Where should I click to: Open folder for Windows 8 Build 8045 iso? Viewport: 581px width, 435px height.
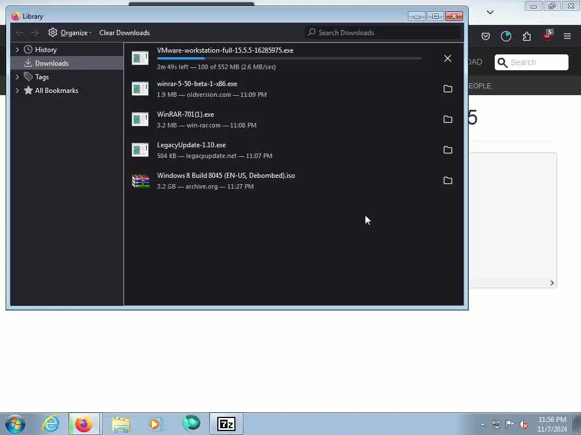(x=448, y=181)
